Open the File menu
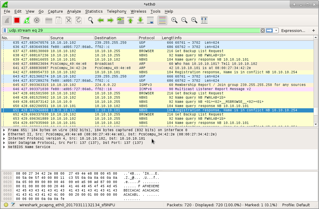Viewport: 319px width, 209px height. [x=7, y=11]
